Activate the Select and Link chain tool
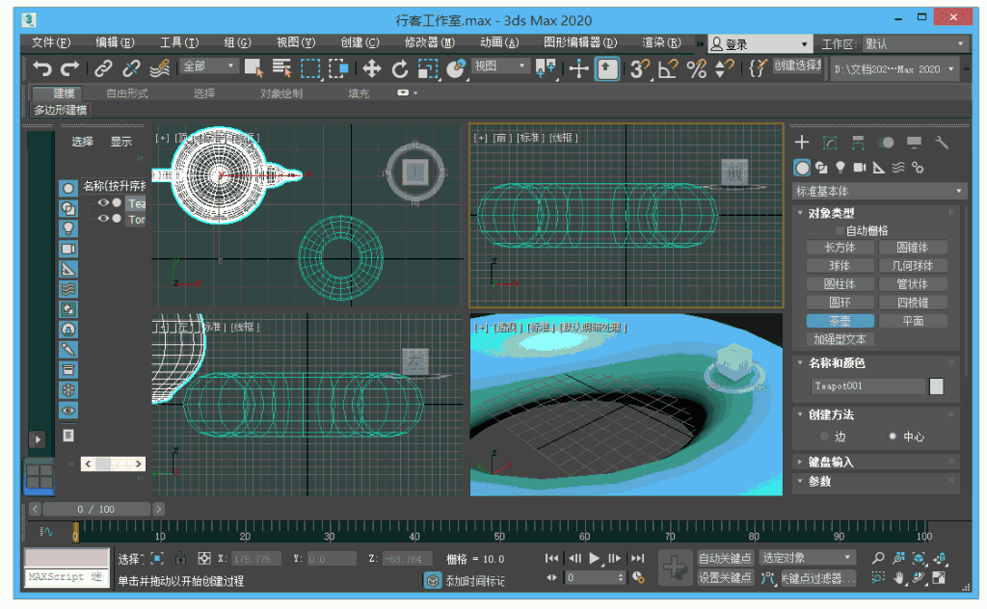Screen dimensions: 987x609 click(103, 68)
